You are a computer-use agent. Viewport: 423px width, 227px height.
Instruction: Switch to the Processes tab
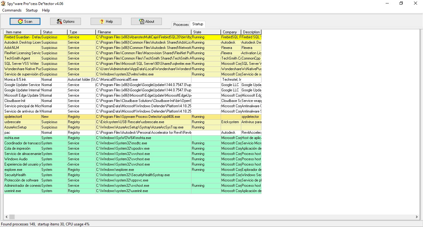[181, 24]
